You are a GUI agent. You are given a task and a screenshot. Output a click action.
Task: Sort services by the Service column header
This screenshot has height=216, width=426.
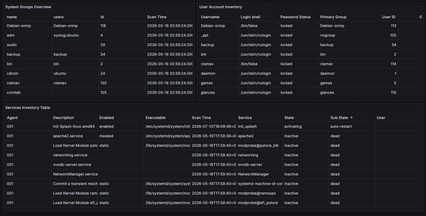click(245, 118)
